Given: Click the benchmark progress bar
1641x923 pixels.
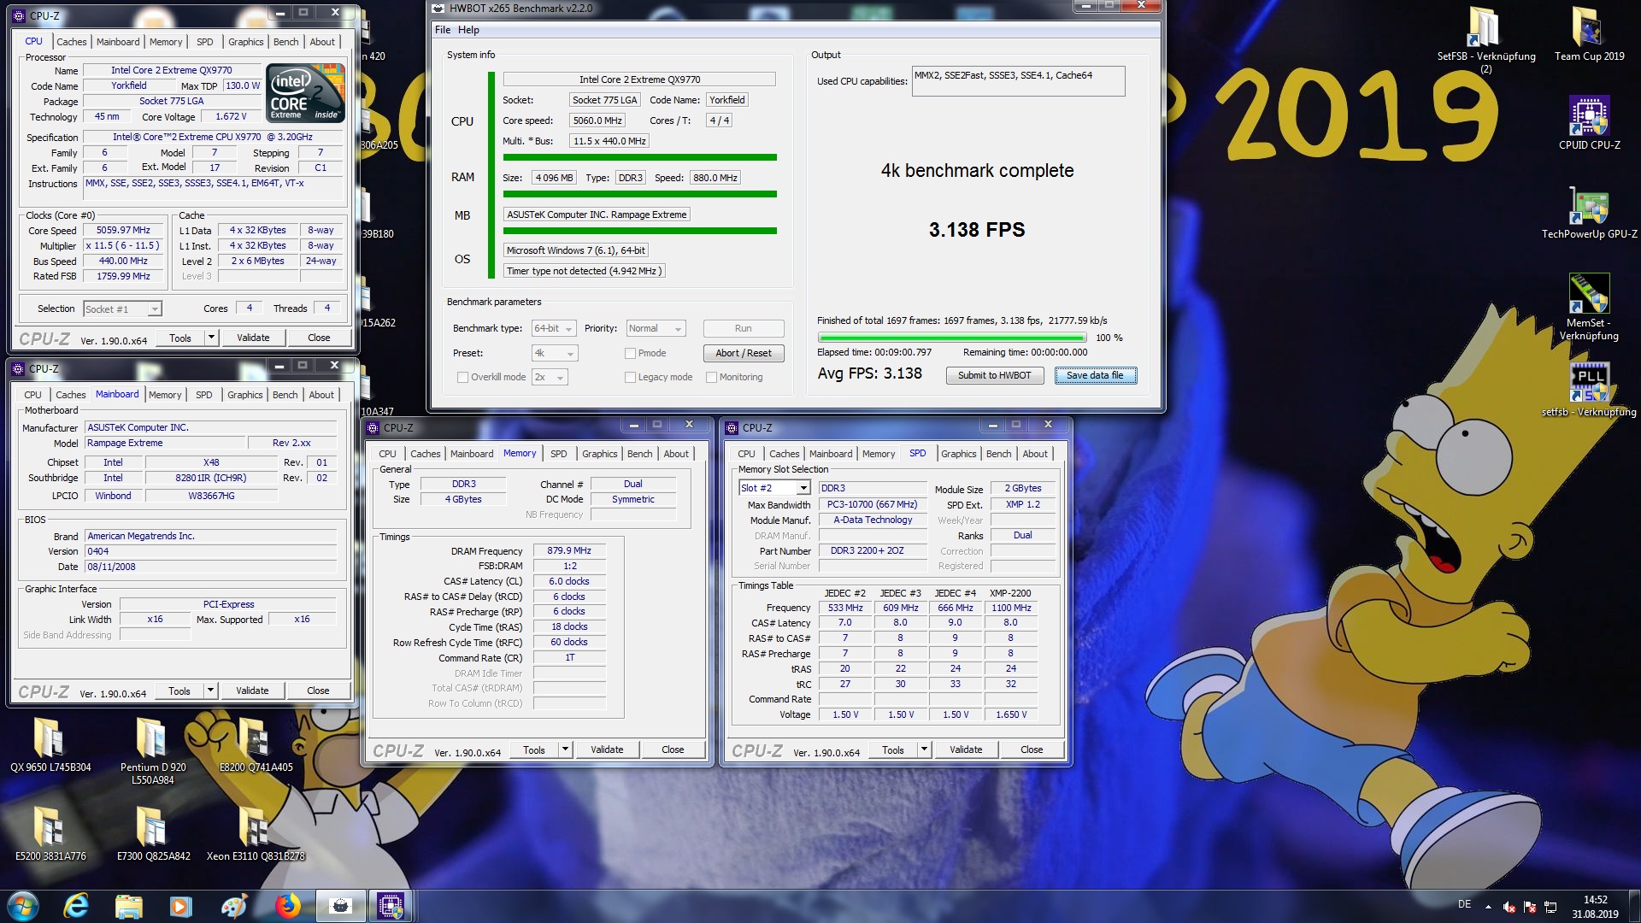Looking at the screenshot, I should [x=951, y=338].
